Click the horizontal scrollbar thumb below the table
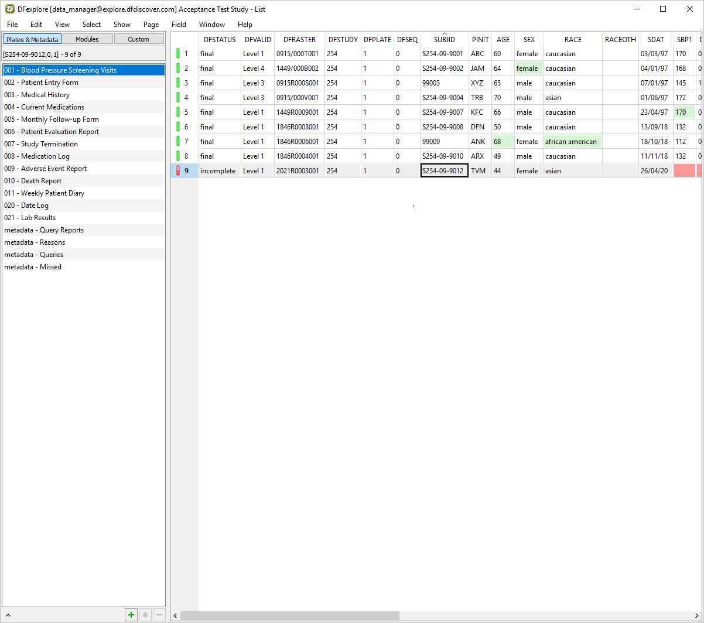 pyautogui.click(x=290, y=616)
